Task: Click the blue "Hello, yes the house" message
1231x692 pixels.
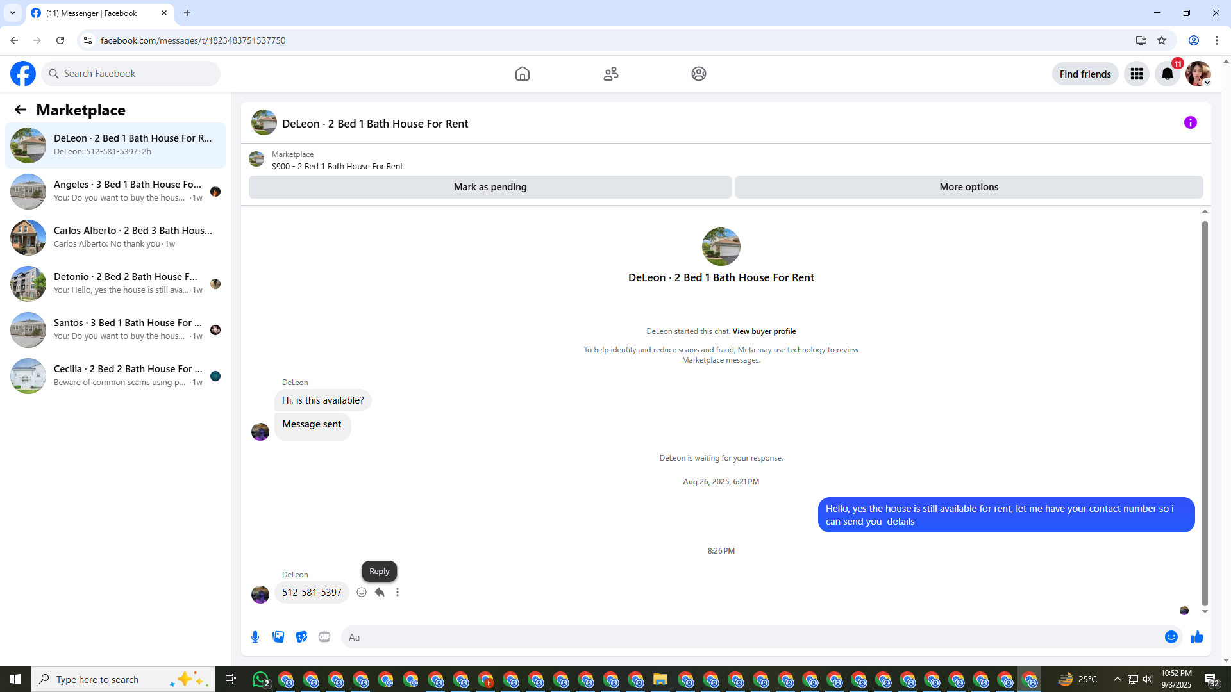Action: click(1007, 515)
